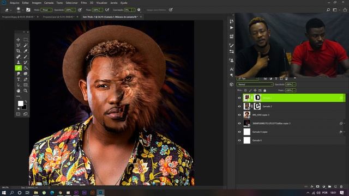The width and height of the screenshot is (349, 196).
Task: Select the Move tool
Action: 18,40
